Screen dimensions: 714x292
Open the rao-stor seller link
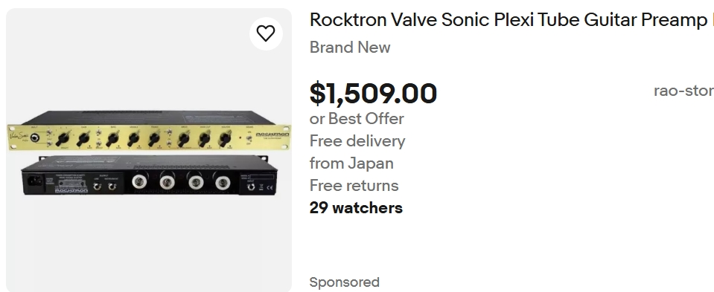click(684, 91)
